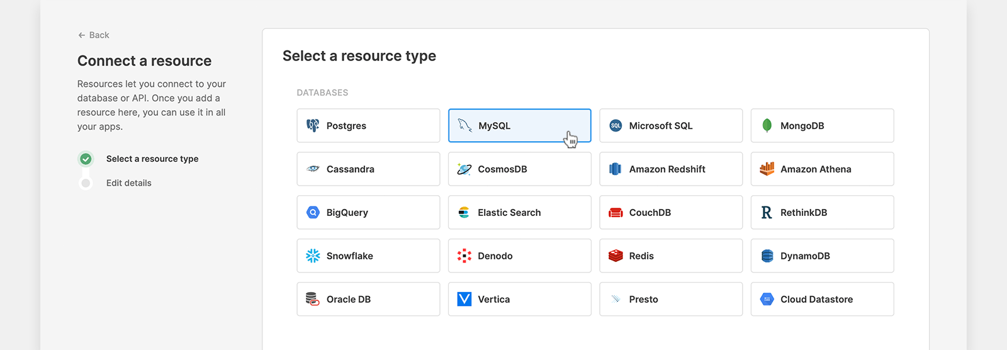Pick Amazon Redshift database
The height and width of the screenshot is (350, 1007).
click(670, 169)
